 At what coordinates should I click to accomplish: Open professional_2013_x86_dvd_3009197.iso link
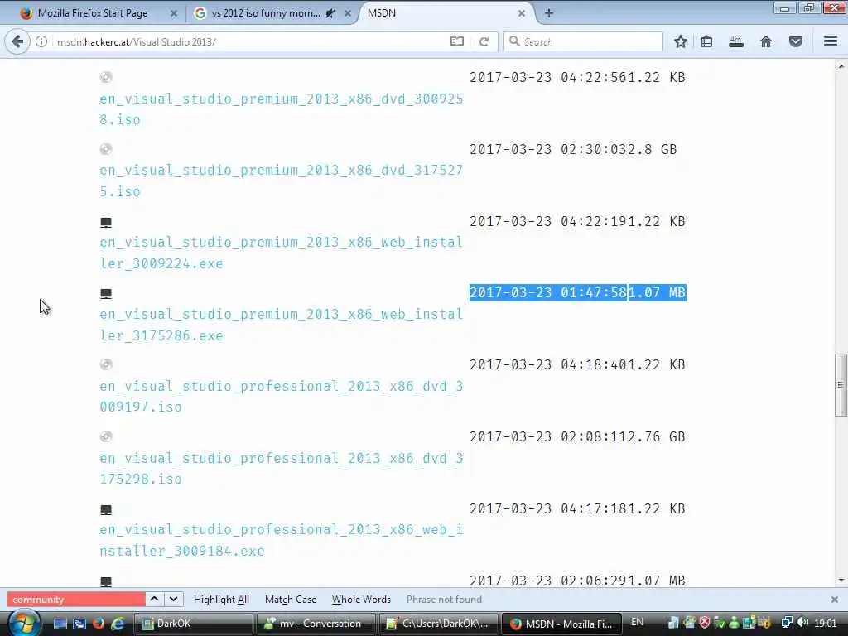(x=282, y=397)
